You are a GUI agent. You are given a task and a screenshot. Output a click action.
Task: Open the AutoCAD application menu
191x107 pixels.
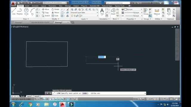(x=13, y=4)
